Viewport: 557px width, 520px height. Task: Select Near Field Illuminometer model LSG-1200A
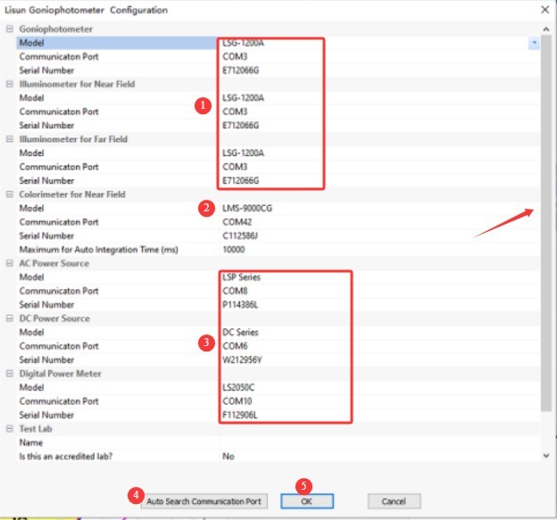tap(244, 98)
